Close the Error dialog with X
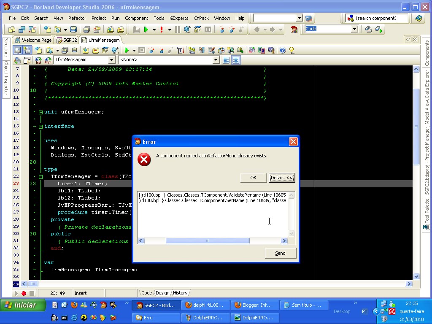Image resolution: width=432 pixels, height=324 pixels. tap(293, 142)
